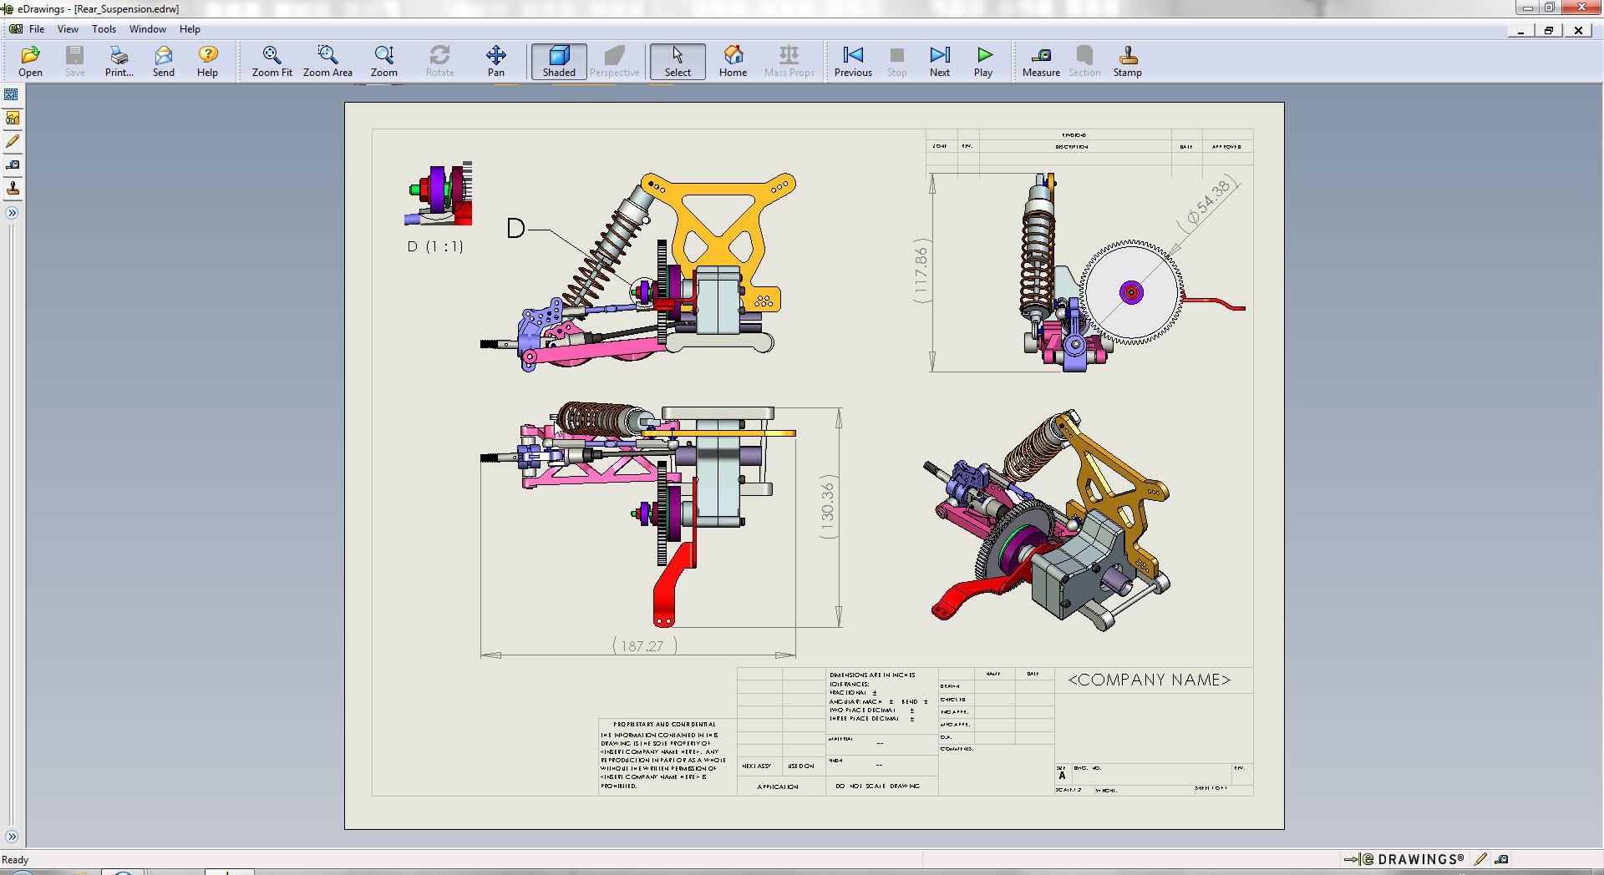
Task: Activate the Zoom Area tool
Action: [x=327, y=60]
